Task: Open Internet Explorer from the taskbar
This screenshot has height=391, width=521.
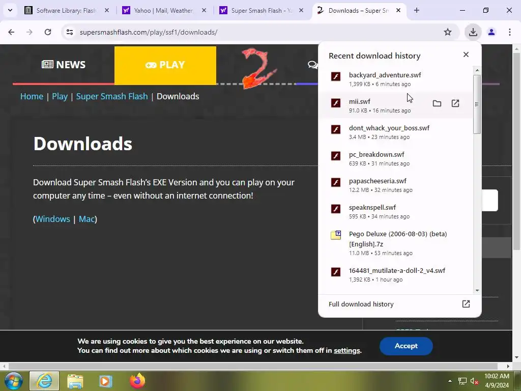Action: [44, 381]
